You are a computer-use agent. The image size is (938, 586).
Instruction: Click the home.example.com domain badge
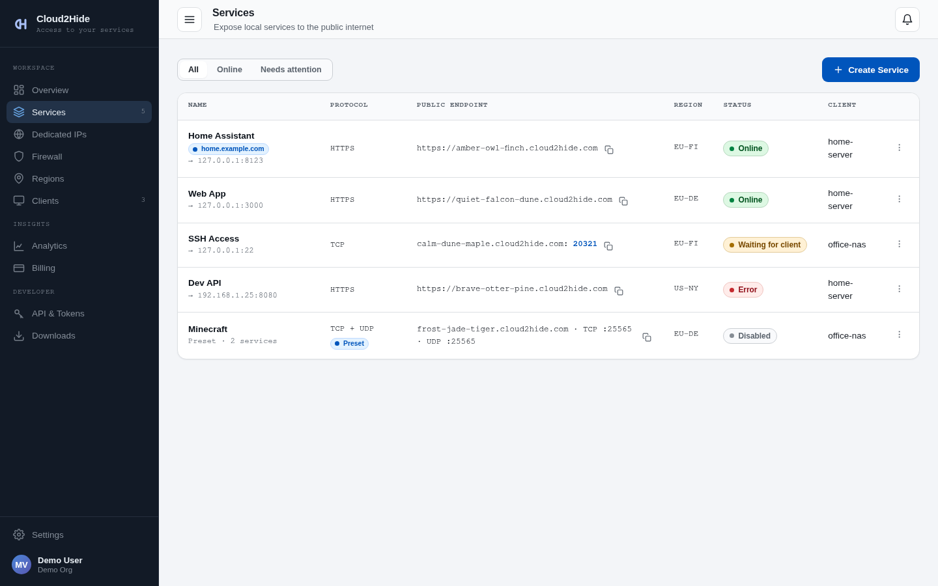(229, 149)
